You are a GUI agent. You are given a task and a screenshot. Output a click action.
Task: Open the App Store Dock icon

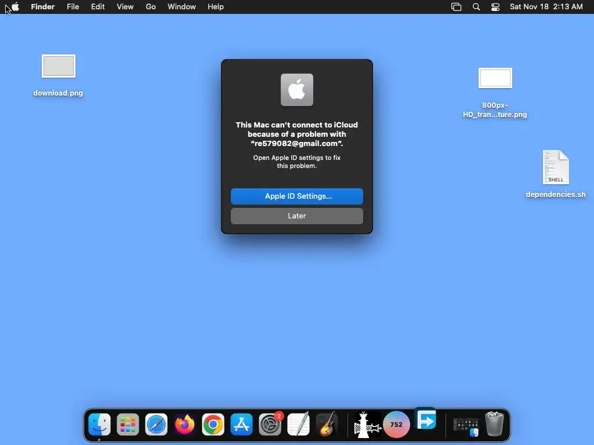241,424
